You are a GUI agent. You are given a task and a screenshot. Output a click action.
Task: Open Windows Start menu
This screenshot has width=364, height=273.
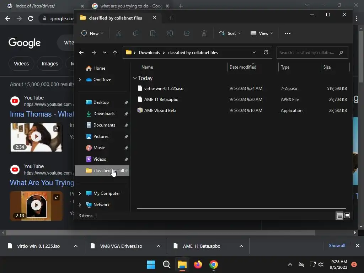coord(151,264)
